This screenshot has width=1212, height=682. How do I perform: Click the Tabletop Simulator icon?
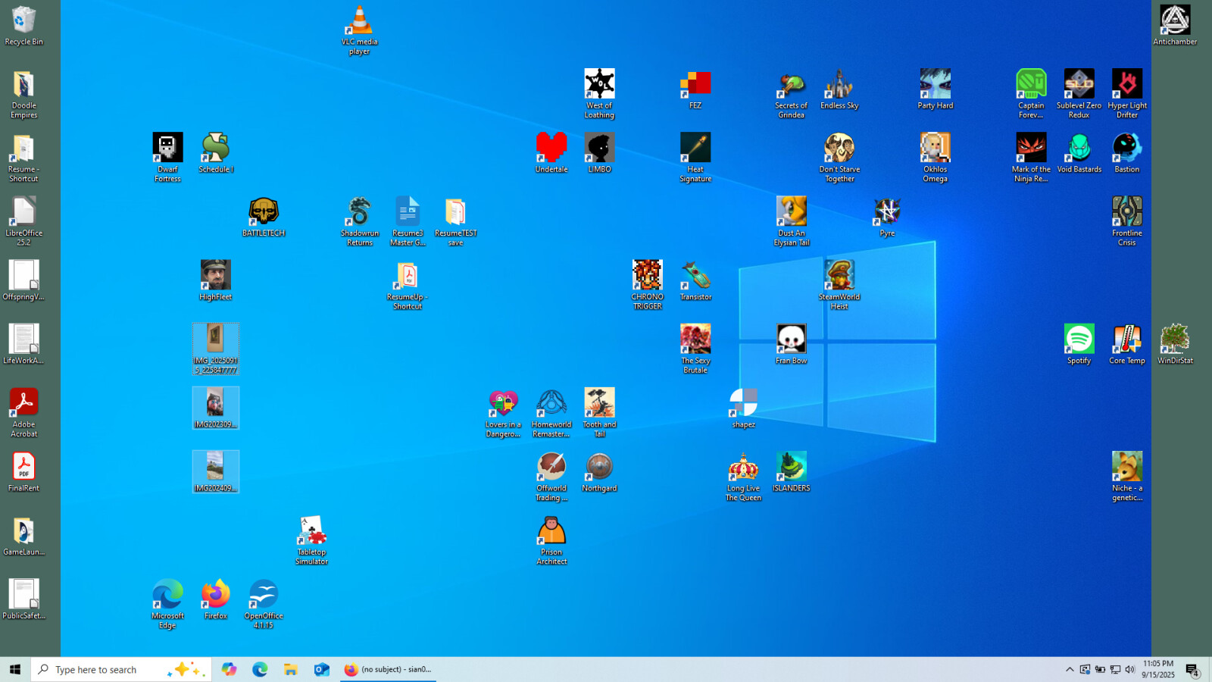(x=311, y=531)
